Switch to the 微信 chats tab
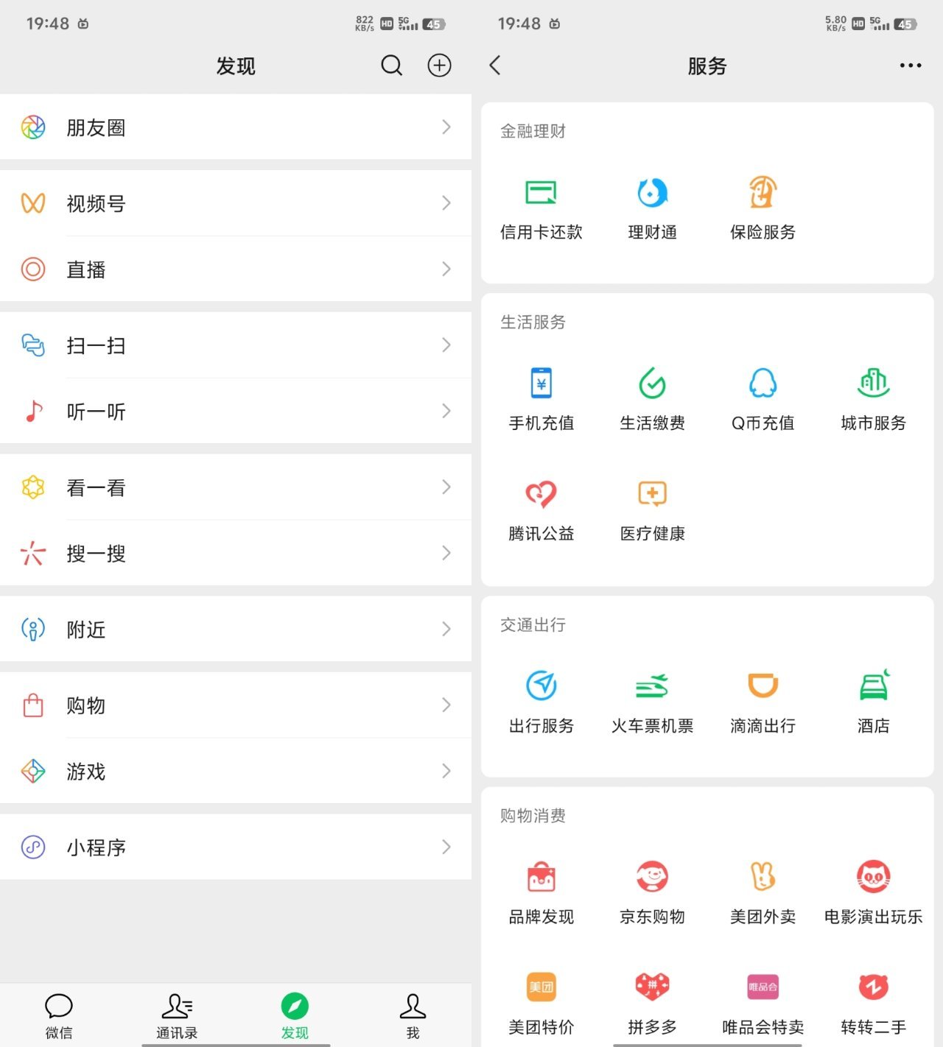 [x=59, y=1016]
